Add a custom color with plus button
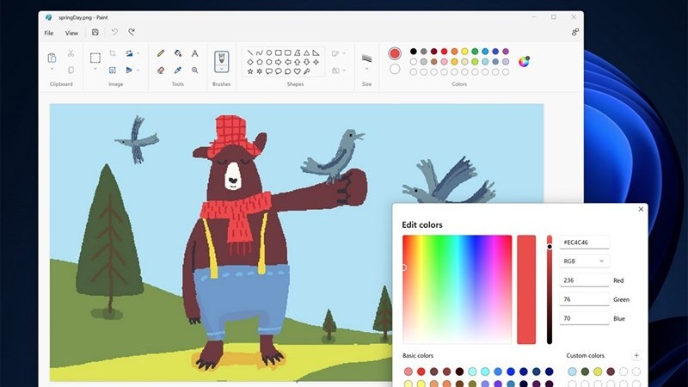Viewport: 688px width, 387px height. (x=636, y=355)
